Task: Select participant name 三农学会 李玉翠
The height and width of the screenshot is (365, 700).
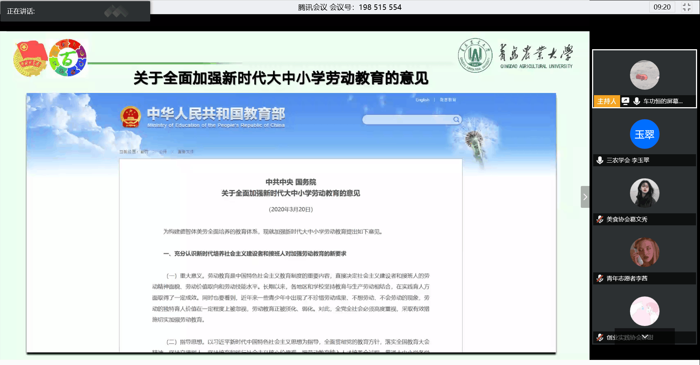Action: click(x=628, y=160)
